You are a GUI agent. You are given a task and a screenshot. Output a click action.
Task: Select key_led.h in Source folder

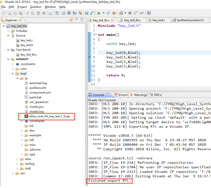click(25, 45)
